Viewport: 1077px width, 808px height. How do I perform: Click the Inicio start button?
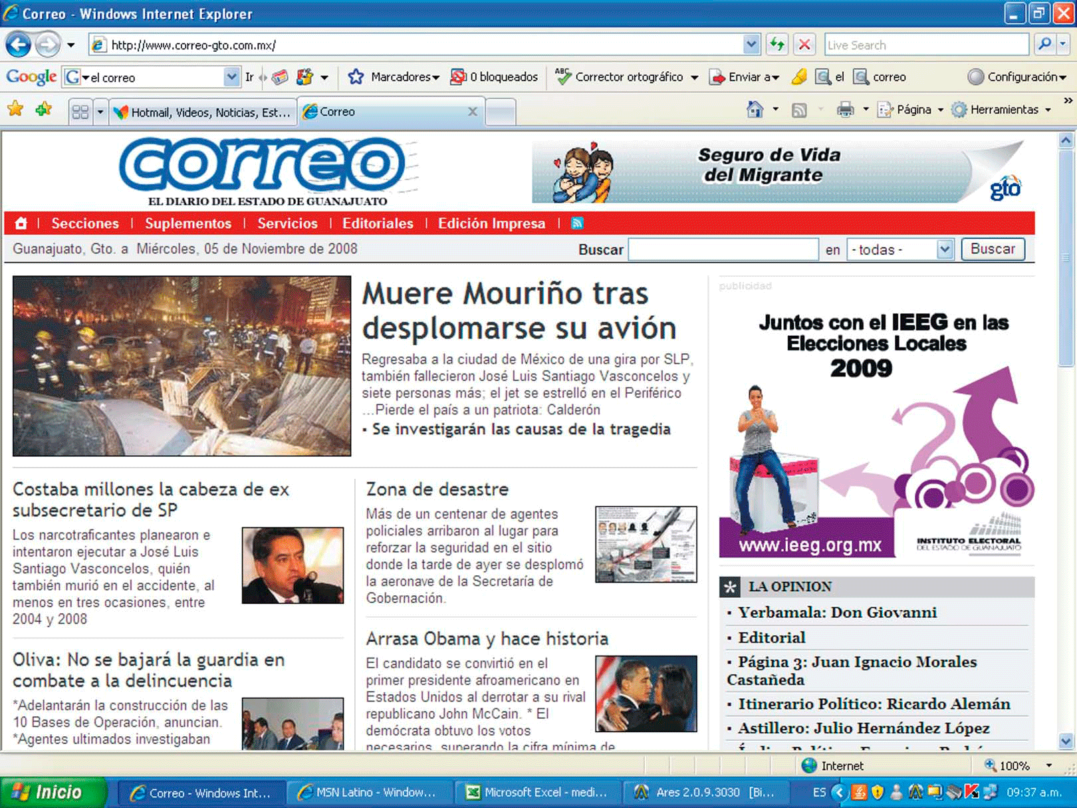coord(53,792)
